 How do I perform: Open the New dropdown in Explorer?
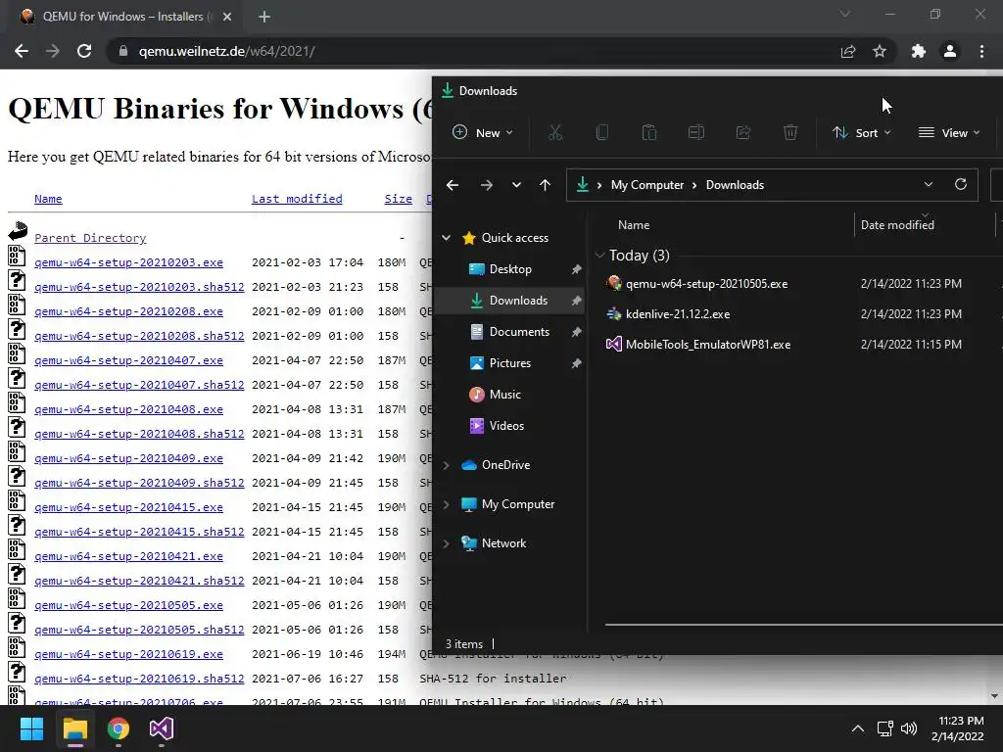tap(483, 132)
